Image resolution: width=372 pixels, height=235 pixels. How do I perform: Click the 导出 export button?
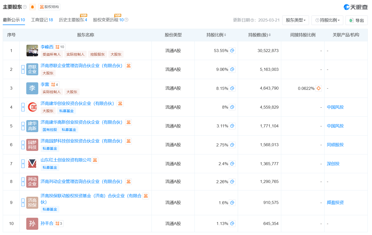pyautogui.click(x=356, y=20)
